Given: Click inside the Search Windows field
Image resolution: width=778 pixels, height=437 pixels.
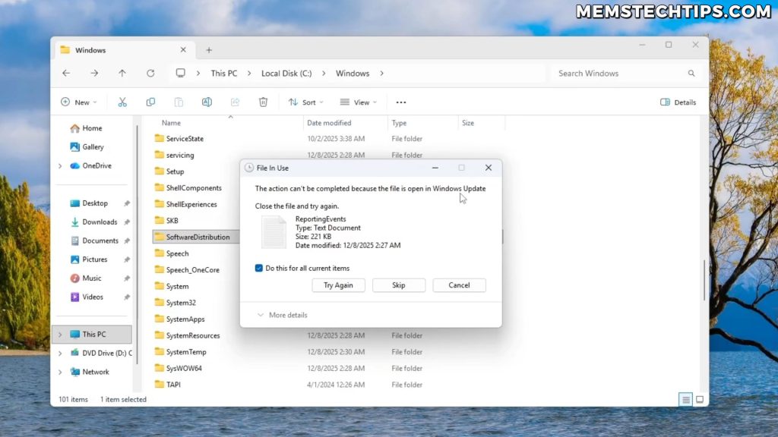Looking at the screenshot, I should point(623,73).
